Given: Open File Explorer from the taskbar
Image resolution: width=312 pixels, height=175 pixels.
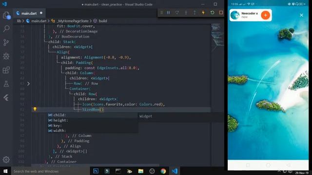Looking at the screenshot, I should 141,171.
